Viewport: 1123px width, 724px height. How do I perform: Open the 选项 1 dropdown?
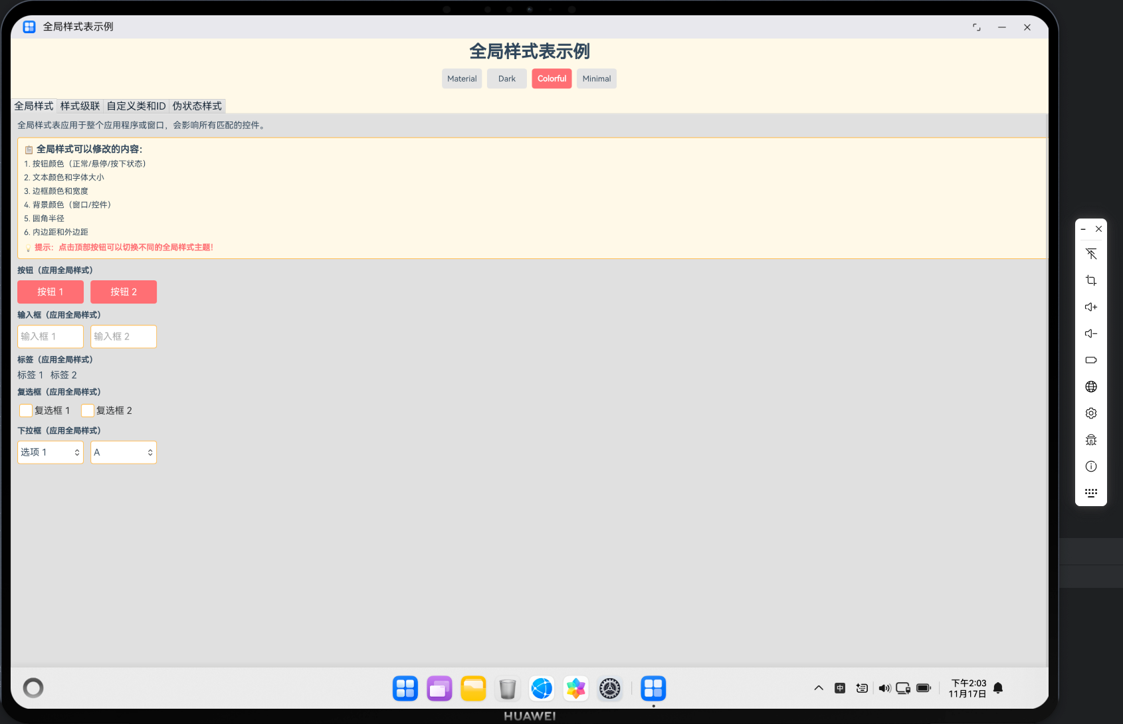point(50,452)
